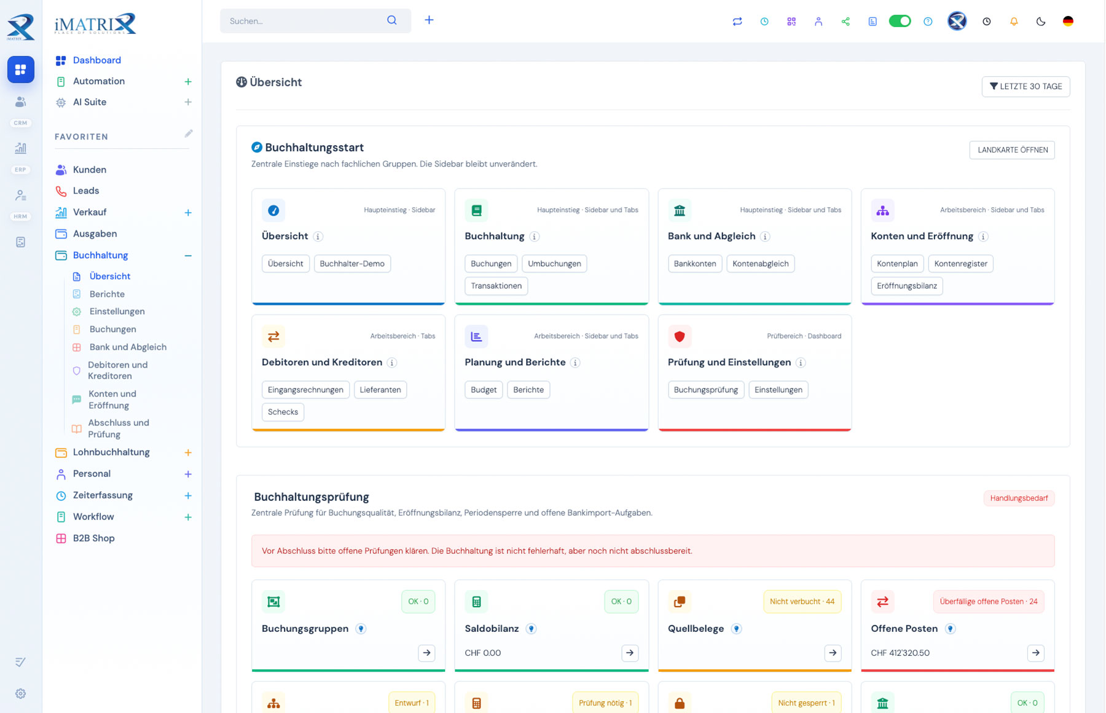This screenshot has height=713, width=1106.
Task: Click the plus icon beside search
Action: point(429,20)
